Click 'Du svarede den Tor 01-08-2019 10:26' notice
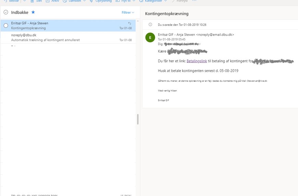 pos(182,25)
